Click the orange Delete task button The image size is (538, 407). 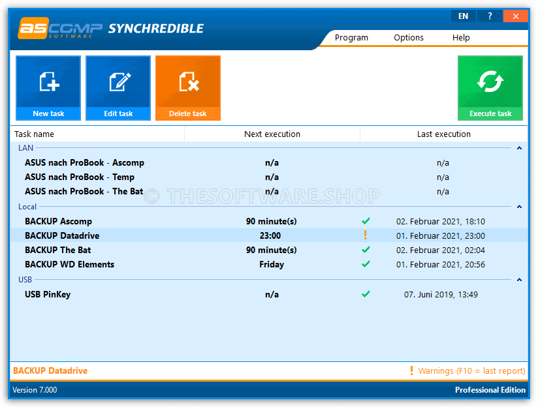click(188, 88)
